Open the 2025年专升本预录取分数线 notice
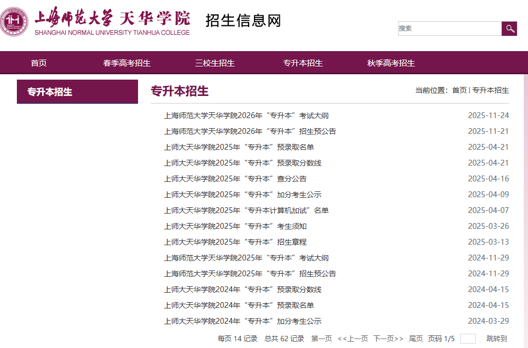This screenshot has width=528, height=348. tap(242, 162)
